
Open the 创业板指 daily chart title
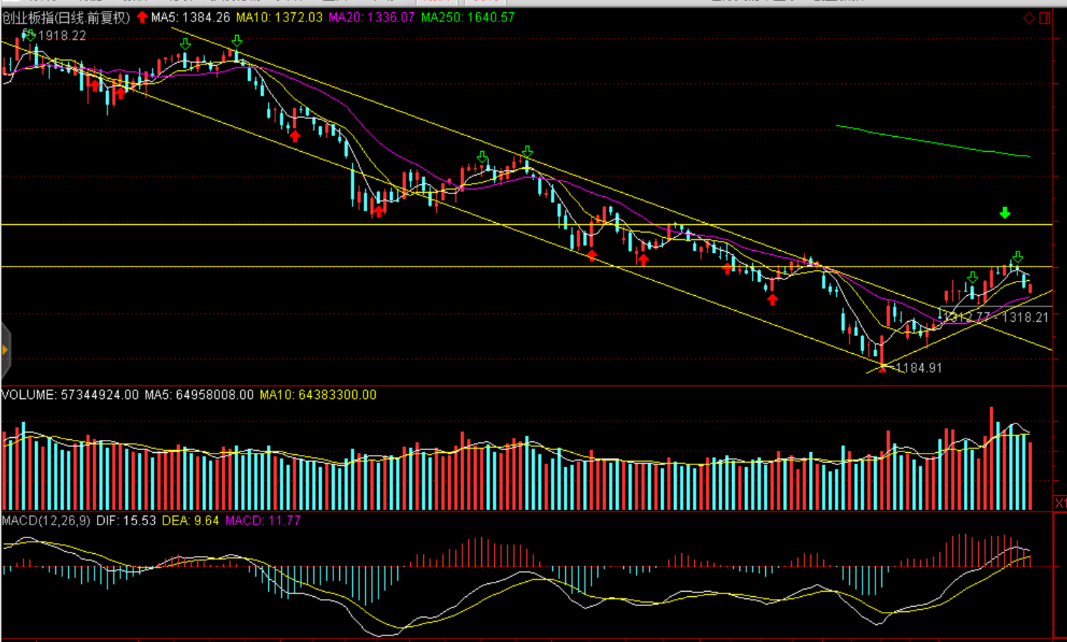(66, 17)
